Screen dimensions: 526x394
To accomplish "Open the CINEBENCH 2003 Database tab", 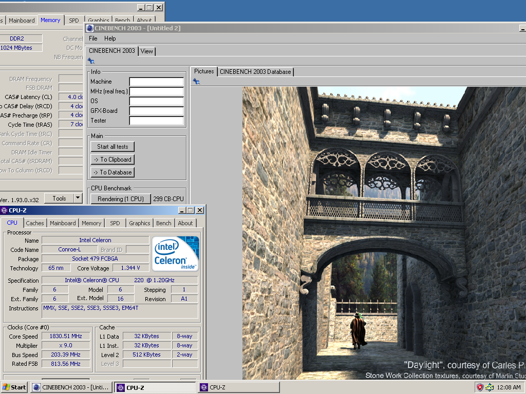I will 255,72.
